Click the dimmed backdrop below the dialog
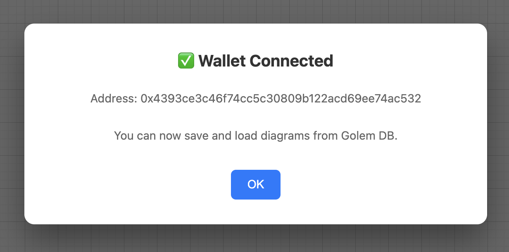This screenshot has height=252, width=509. coord(254,240)
